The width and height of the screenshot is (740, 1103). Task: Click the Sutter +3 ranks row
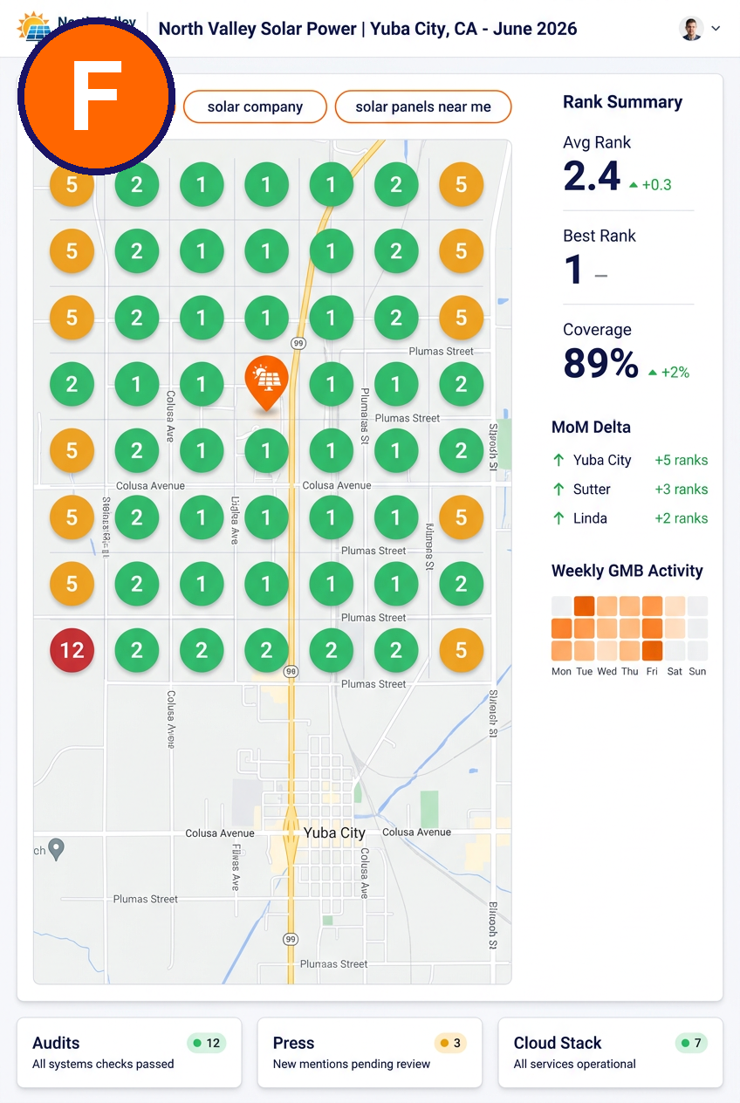(x=630, y=490)
